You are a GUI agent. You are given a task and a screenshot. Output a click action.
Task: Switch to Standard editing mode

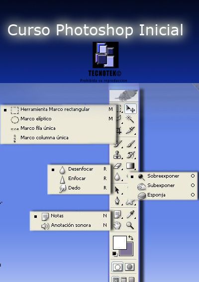[x=117, y=267]
